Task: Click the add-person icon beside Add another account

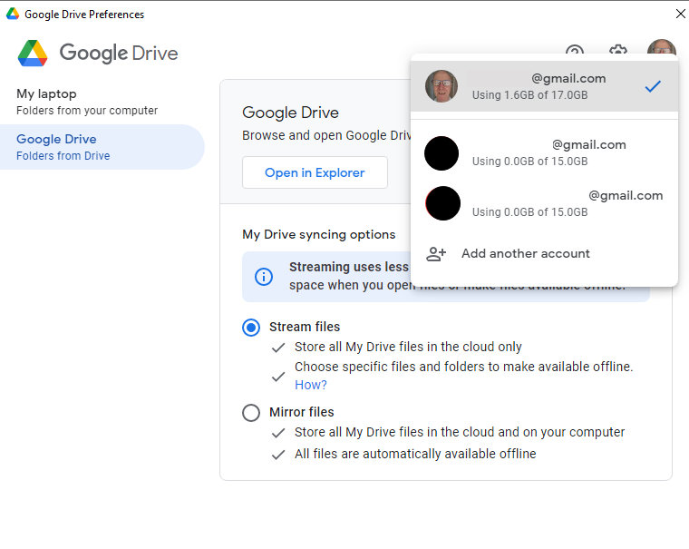Action: [436, 254]
